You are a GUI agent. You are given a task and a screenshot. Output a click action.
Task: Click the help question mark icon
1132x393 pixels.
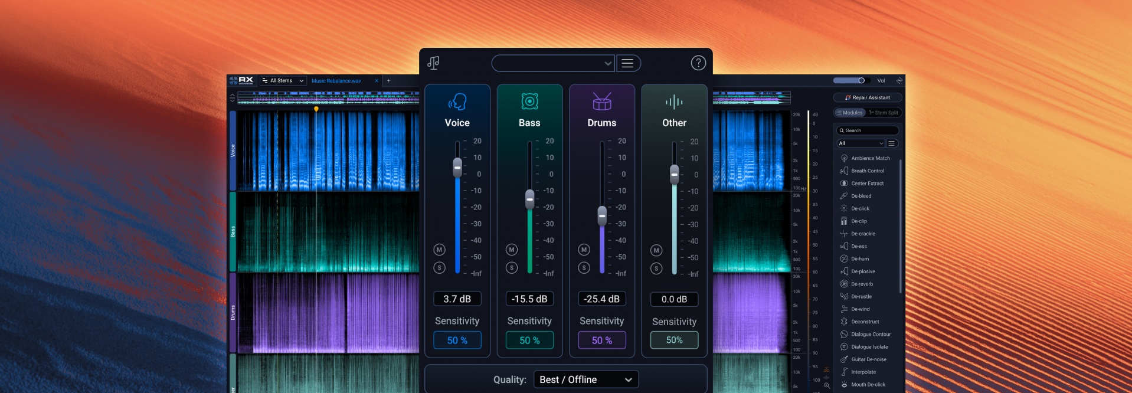(698, 63)
